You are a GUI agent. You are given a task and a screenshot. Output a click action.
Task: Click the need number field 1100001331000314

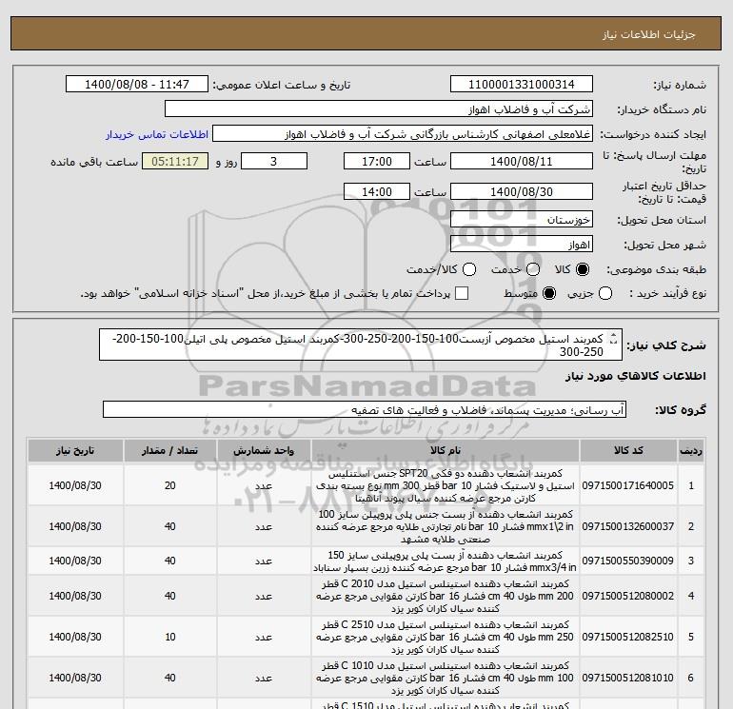522,84
